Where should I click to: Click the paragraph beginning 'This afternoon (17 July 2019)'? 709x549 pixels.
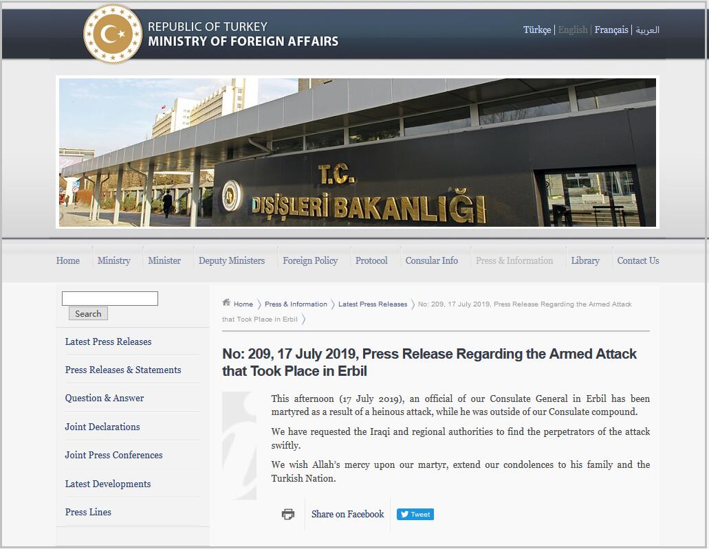tap(460, 405)
